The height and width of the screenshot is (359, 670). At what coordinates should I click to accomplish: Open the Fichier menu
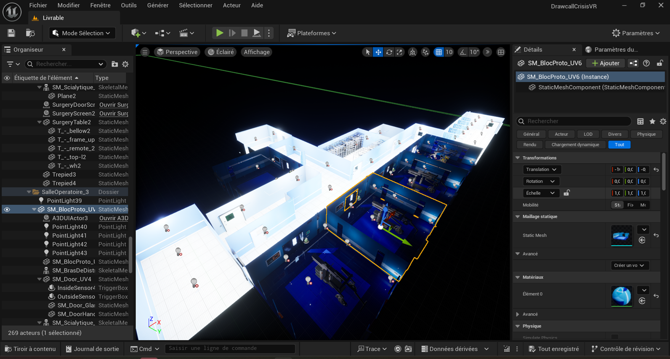click(38, 5)
